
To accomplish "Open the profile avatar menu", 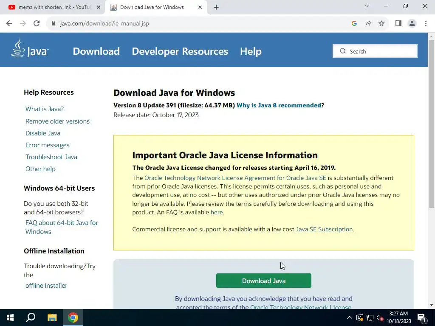I will [412, 24].
